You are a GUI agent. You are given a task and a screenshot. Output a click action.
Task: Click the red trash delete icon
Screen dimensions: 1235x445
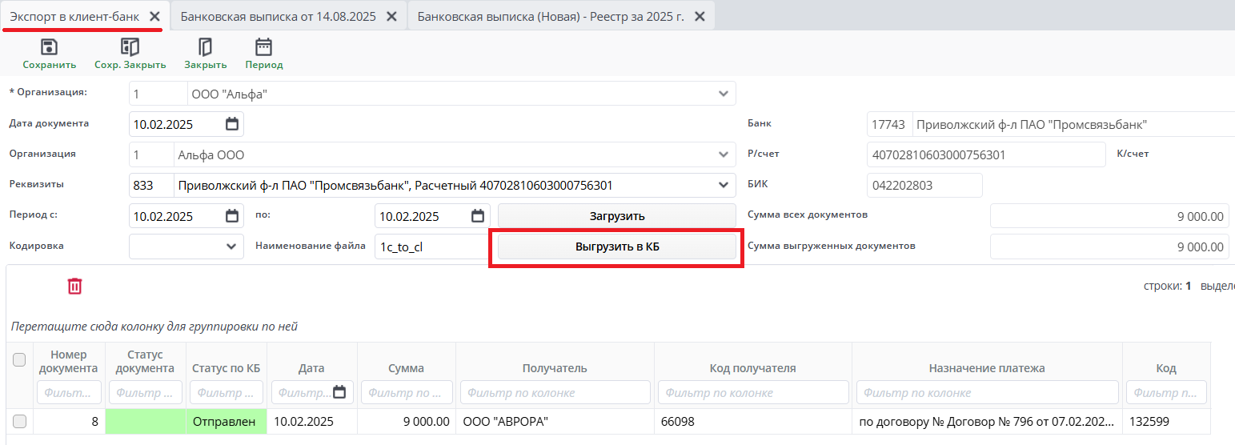[x=74, y=286]
